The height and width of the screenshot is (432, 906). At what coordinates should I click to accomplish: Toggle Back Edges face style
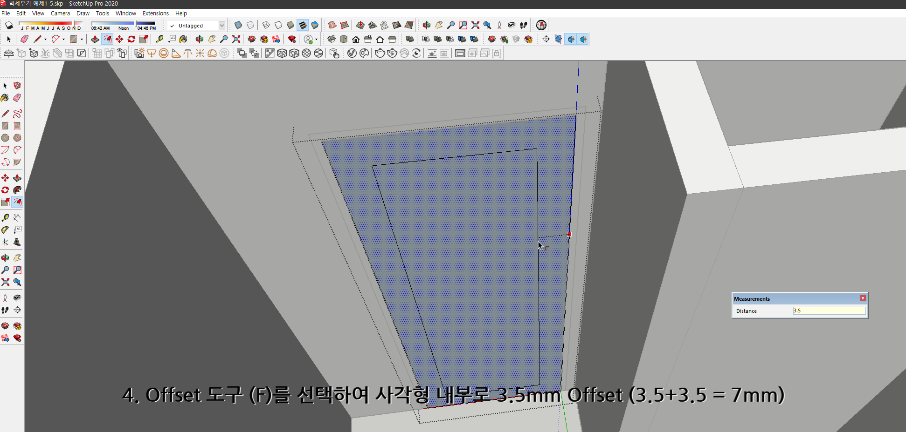(x=250, y=25)
